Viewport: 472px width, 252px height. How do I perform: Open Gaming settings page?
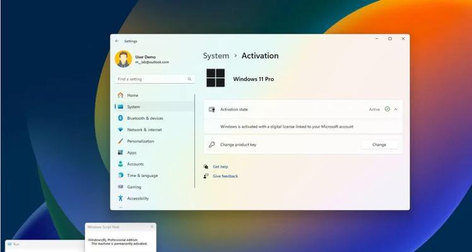coord(155,186)
